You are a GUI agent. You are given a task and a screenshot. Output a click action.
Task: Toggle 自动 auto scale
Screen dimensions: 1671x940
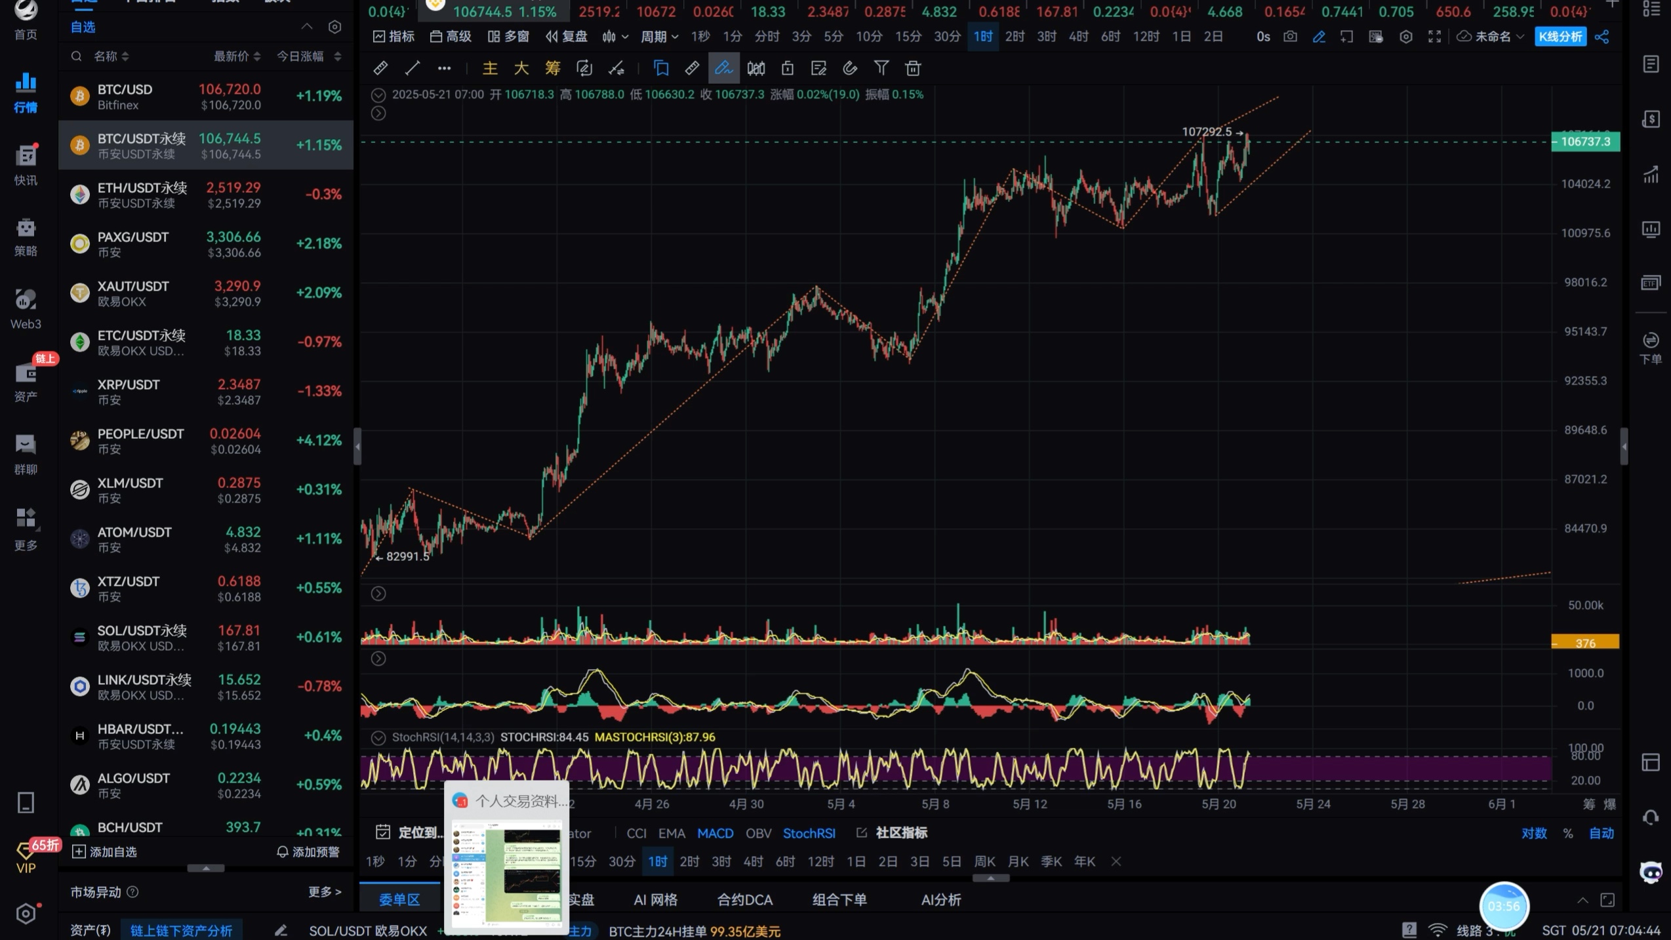click(1601, 833)
